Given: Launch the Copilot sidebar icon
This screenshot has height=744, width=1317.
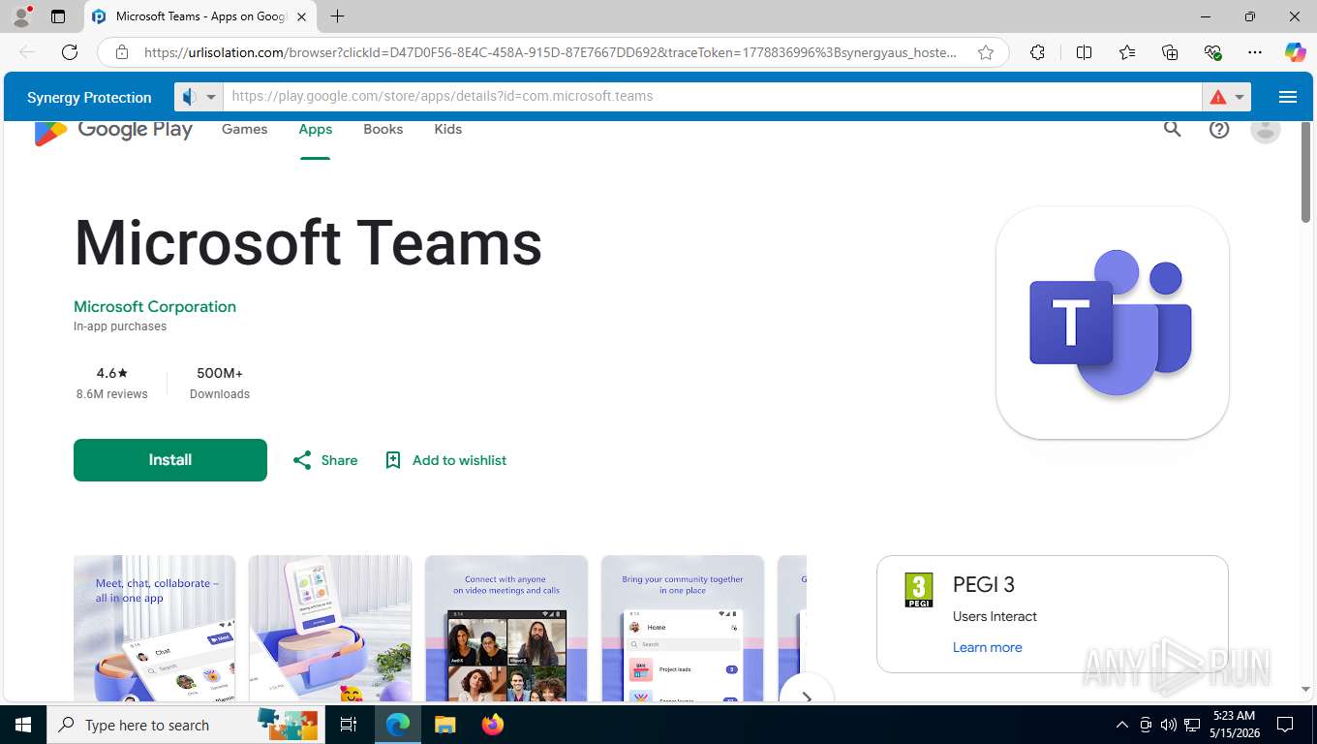Looking at the screenshot, I should tap(1295, 52).
